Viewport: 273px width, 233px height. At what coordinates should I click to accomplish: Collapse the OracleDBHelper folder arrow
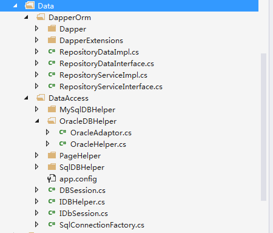pos(37,121)
